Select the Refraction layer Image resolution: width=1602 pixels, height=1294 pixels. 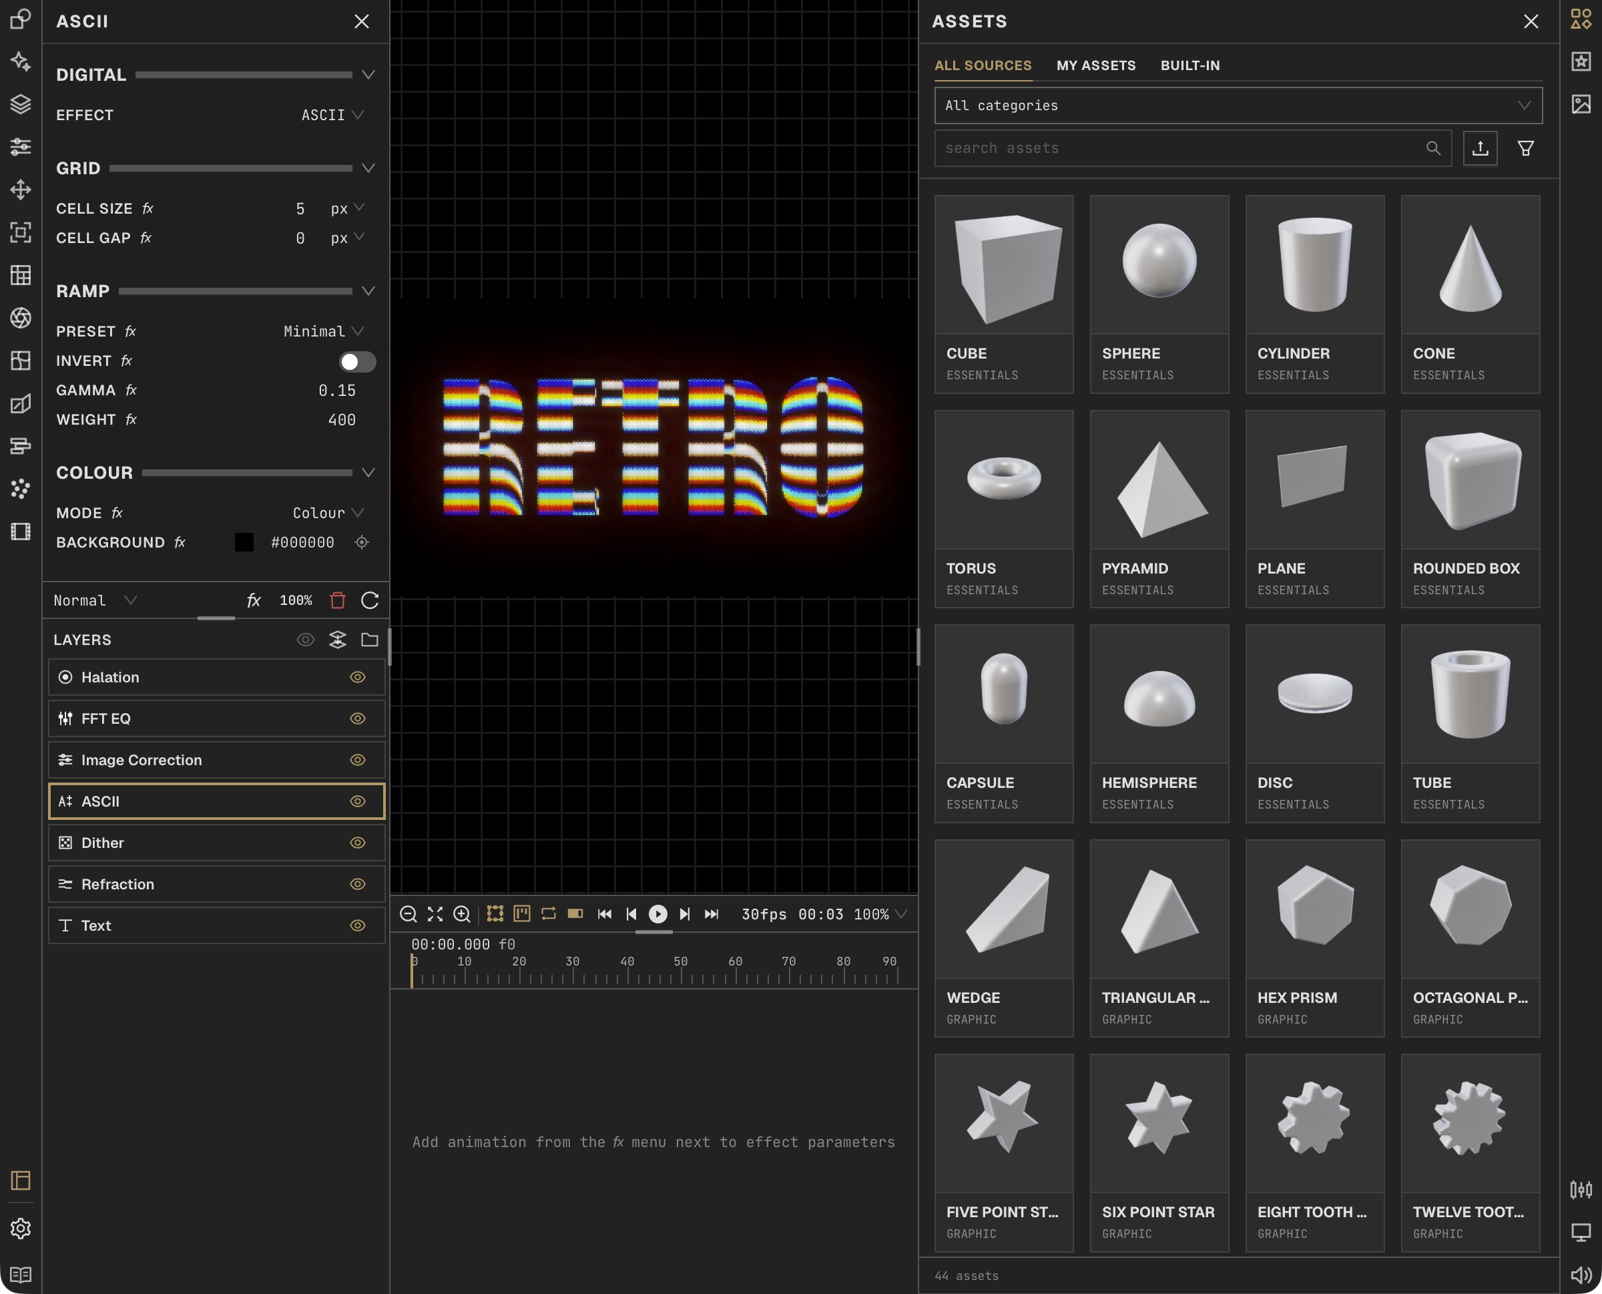pyautogui.click(x=217, y=884)
